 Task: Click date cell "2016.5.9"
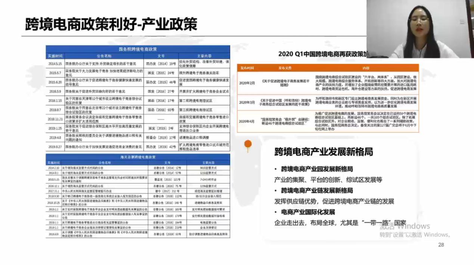(x=55, y=91)
